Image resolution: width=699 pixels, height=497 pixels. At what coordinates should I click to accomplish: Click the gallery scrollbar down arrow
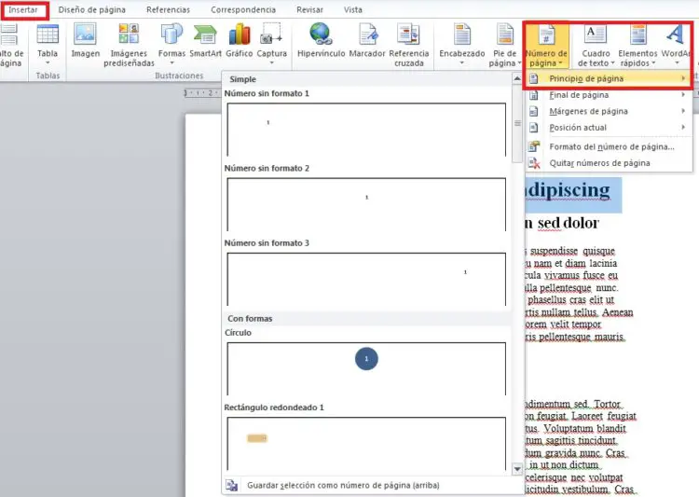[x=517, y=469]
